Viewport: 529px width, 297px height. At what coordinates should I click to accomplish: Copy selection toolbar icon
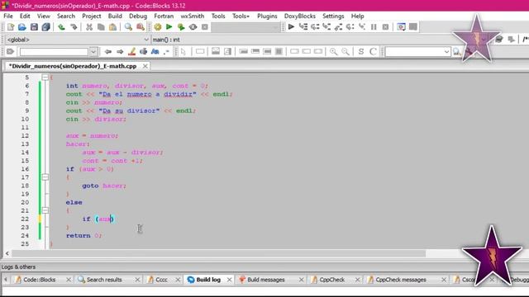click(x=101, y=27)
